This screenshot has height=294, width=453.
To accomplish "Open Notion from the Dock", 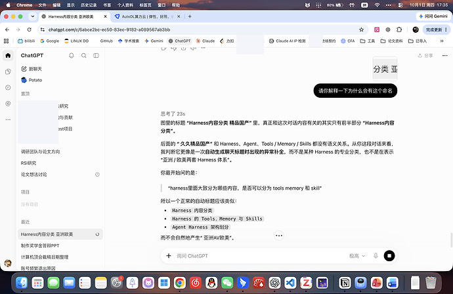I will (345, 283).
